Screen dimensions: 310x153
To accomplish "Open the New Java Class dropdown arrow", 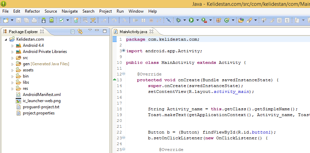I will [233, 20].
